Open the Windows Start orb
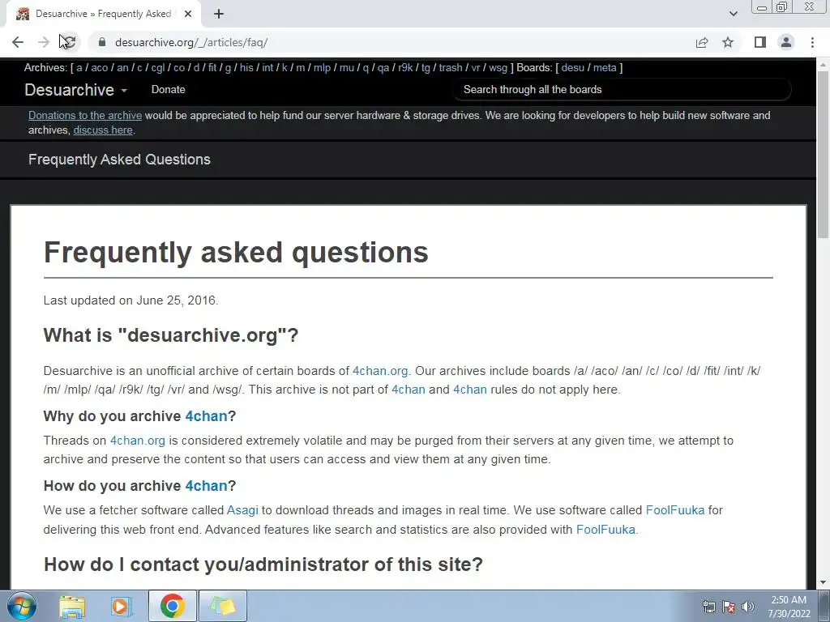Viewport: 830px width, 622px height. 21,606
